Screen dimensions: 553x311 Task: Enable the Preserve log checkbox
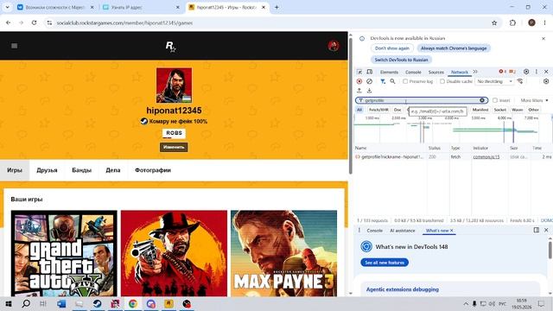click(405, 81)
